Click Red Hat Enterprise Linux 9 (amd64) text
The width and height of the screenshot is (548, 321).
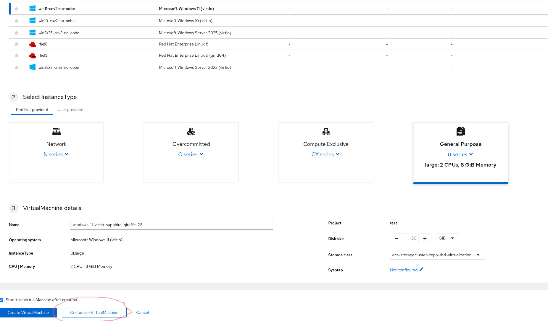[x=192, y=55]
